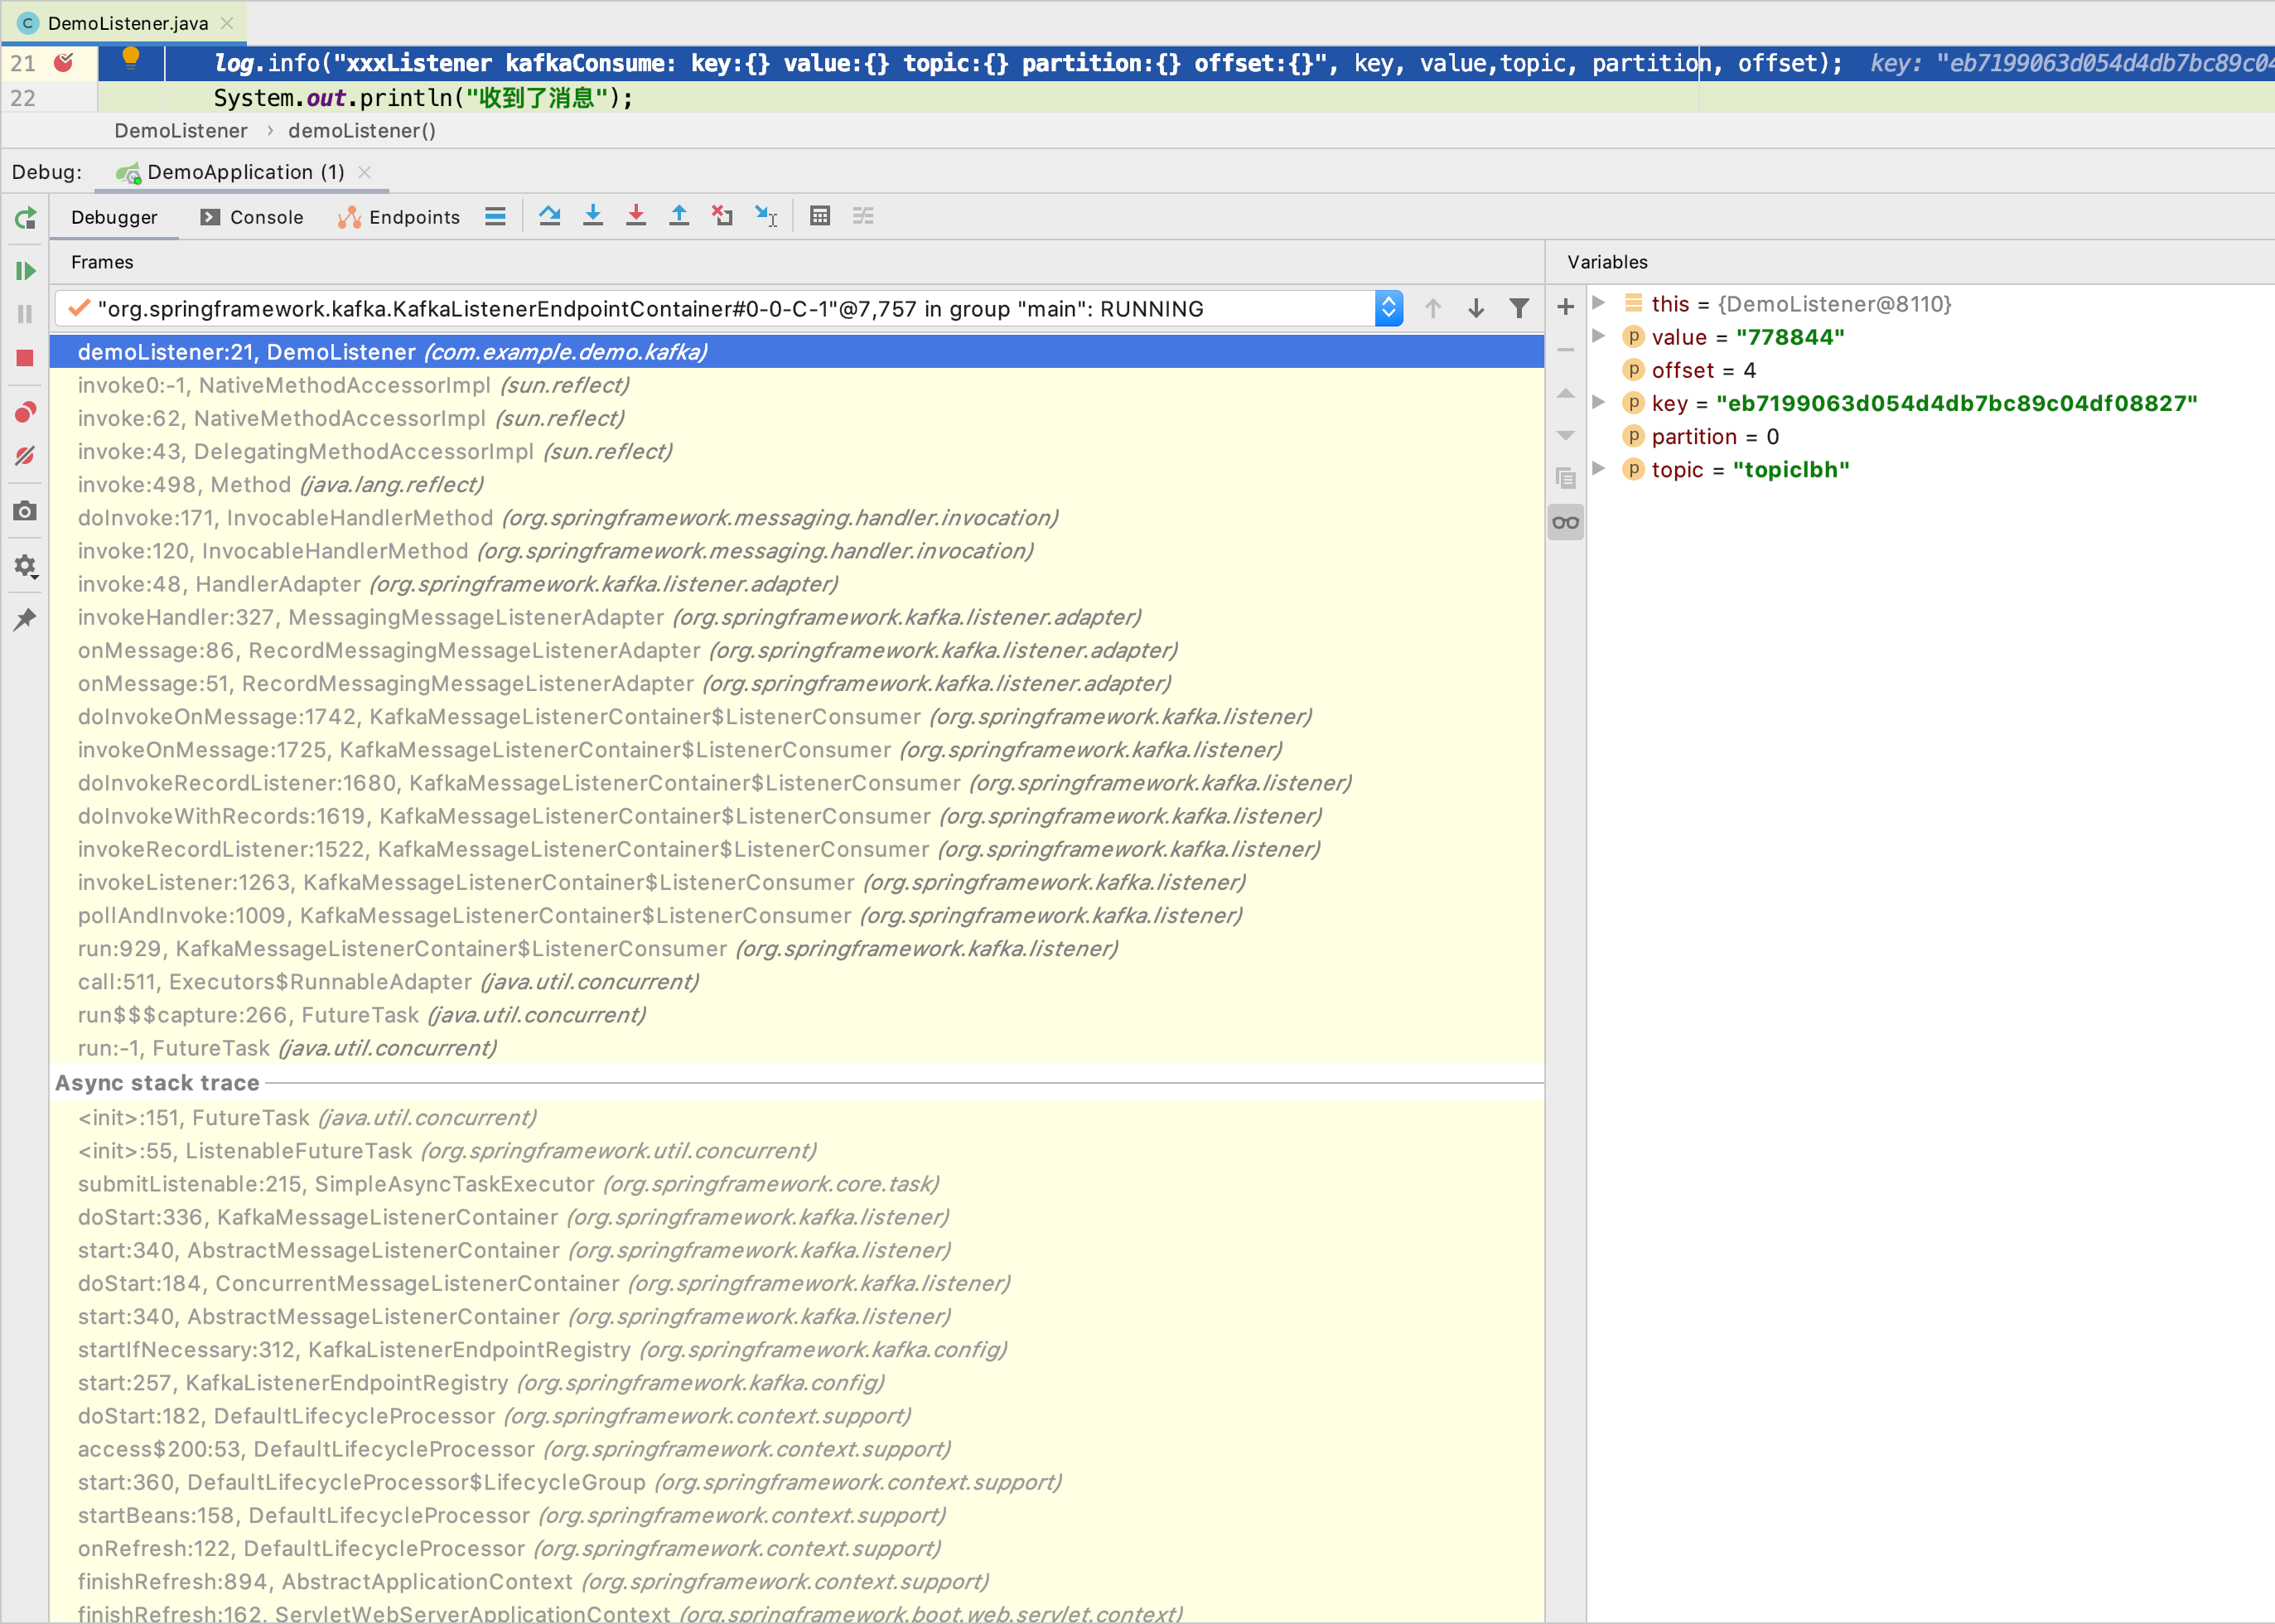This screenshot has height=1624, width=2275.
Task: Toggle the frames filter funnel icon
Action: click(1519, 309)
